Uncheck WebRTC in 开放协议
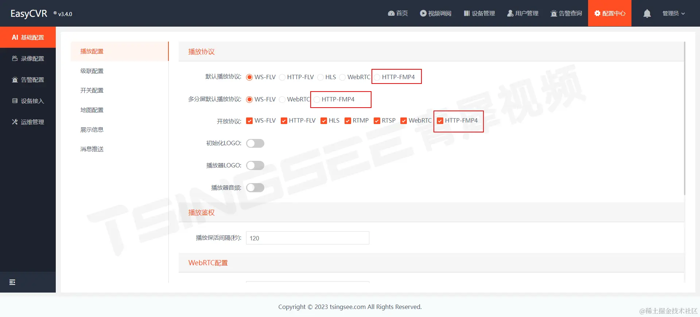Image resolution: width=700 pixels, height=317 pixels. click(404, 121)
